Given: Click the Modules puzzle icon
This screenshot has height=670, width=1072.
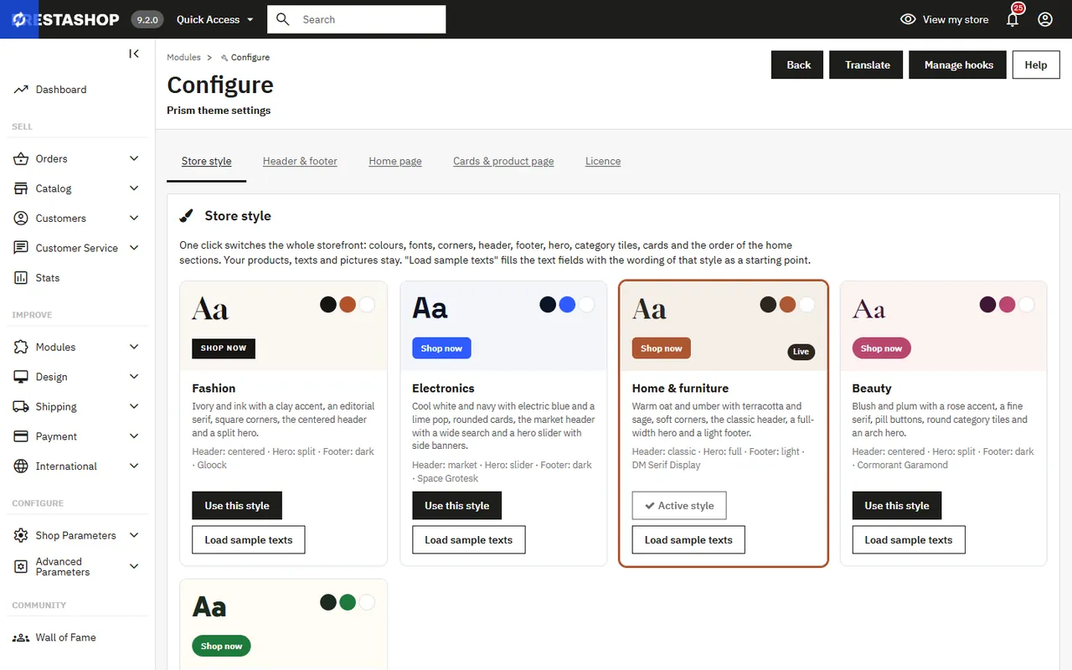Looking at the screenshot, I should [x=21, y=348].
